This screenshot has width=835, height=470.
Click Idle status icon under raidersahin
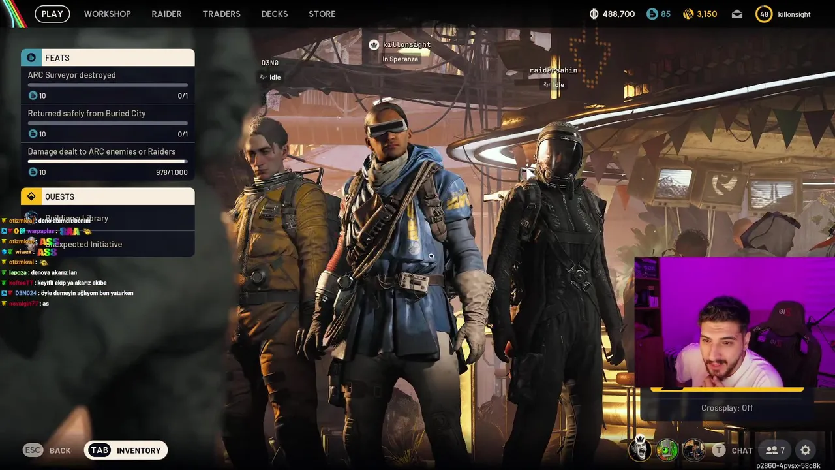[547, 85]
